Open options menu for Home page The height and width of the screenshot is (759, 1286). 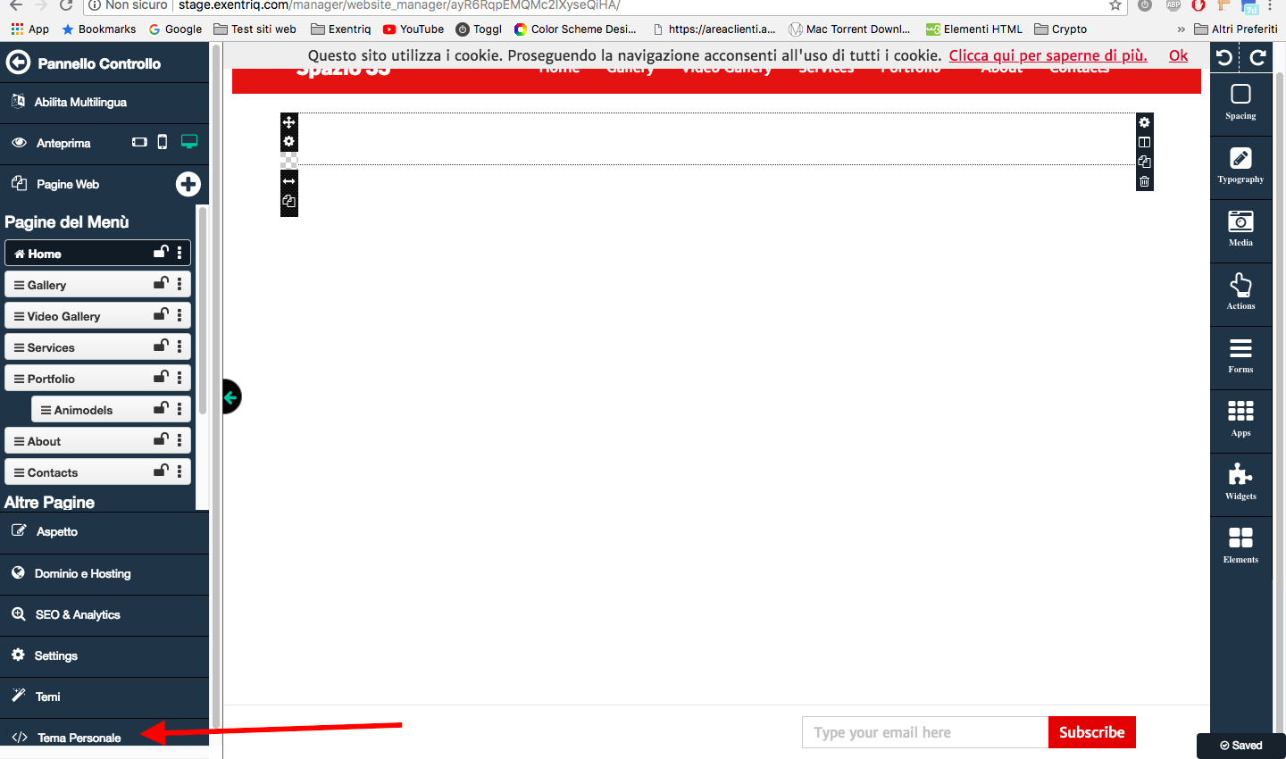pyautogui.click(x=180, y=253)
